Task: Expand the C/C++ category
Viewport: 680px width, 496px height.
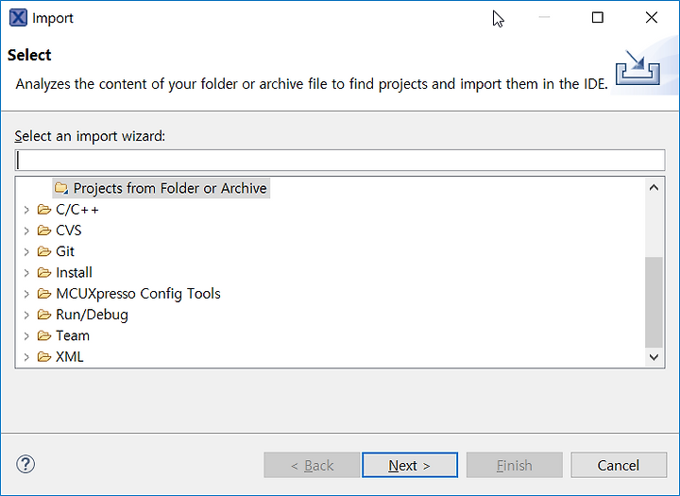Action: (26, 210)
